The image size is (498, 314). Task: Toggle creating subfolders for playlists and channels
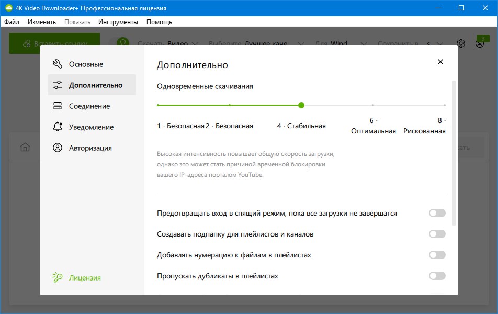click(437, 234)
